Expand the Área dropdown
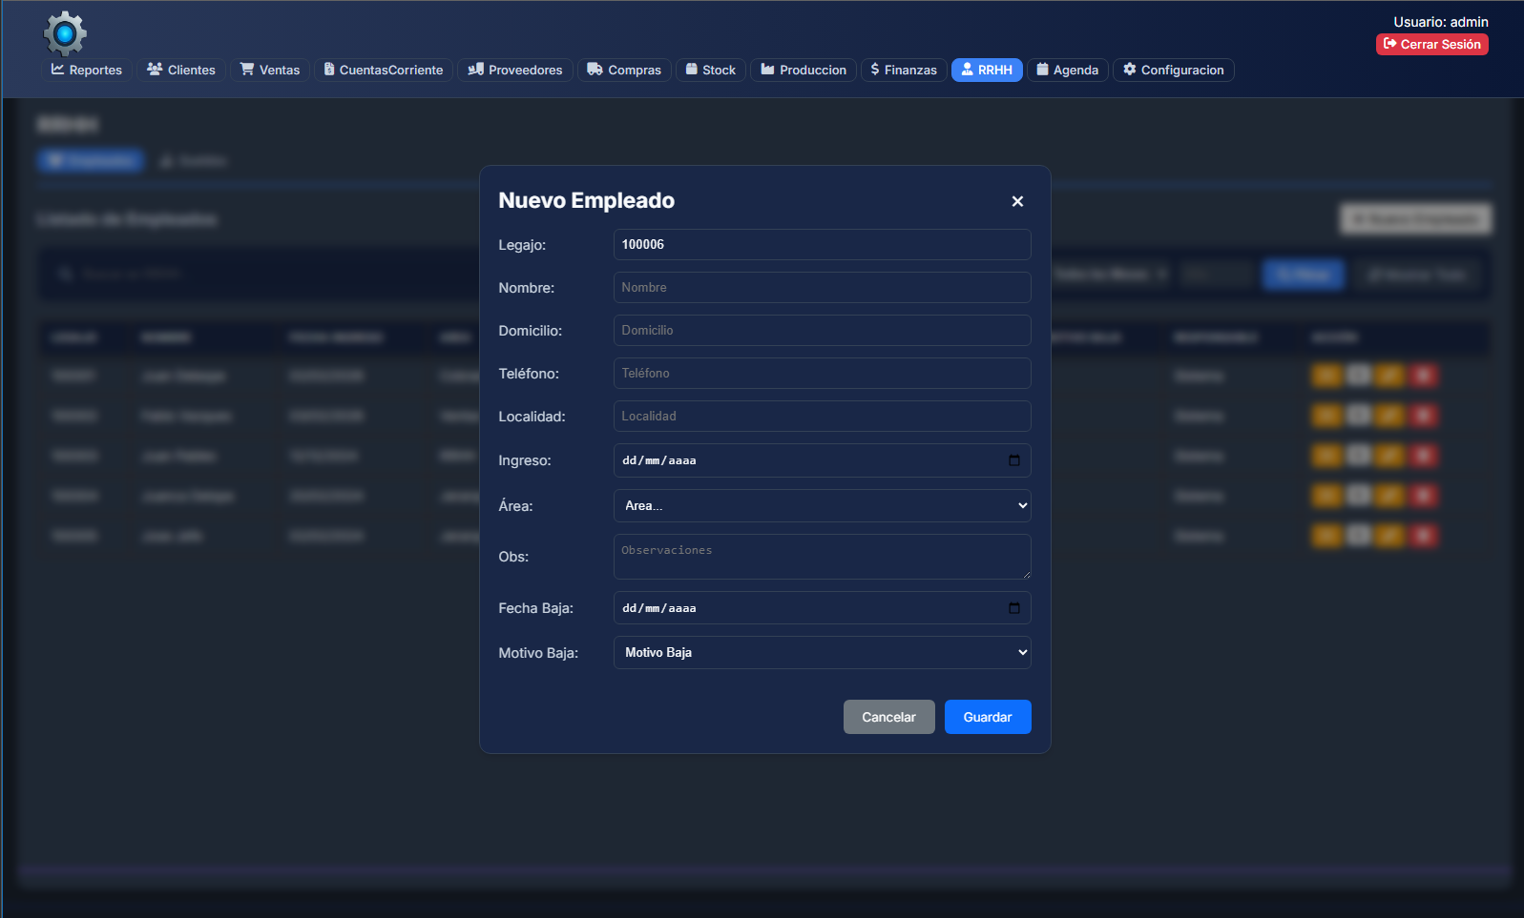This screenshot has height=918, width=1524. 823,506
